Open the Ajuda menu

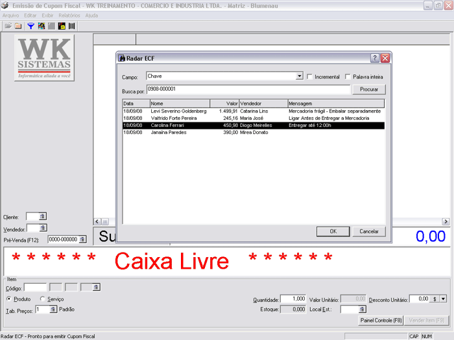tap(91, 15)
